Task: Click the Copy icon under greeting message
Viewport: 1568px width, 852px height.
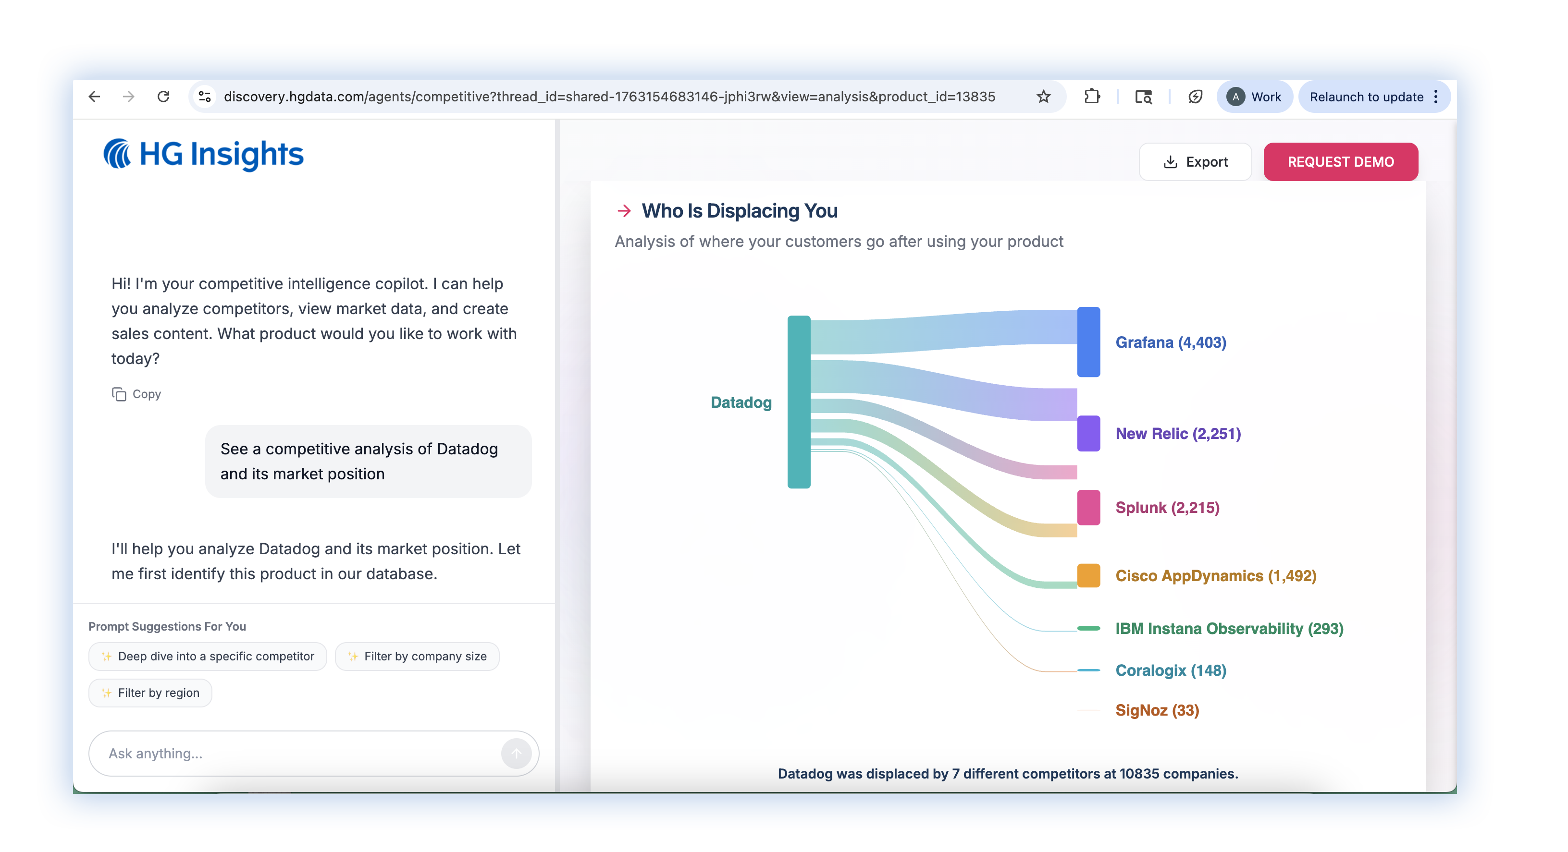Action: pos(119,394)
